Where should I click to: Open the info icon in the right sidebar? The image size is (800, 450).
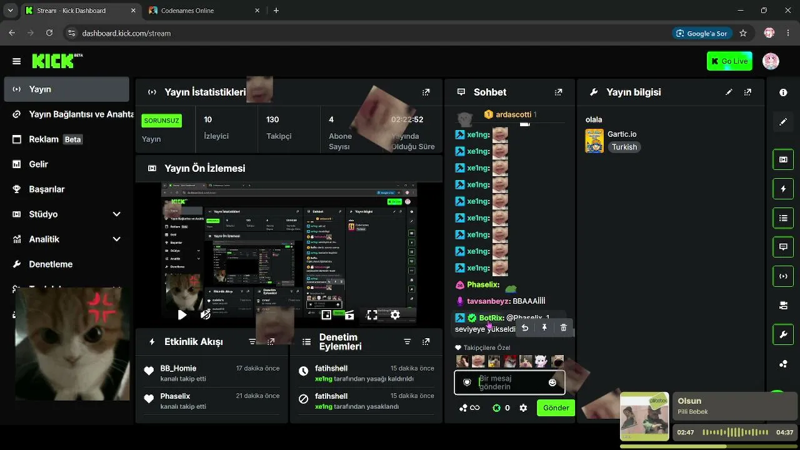click(783, 92)
